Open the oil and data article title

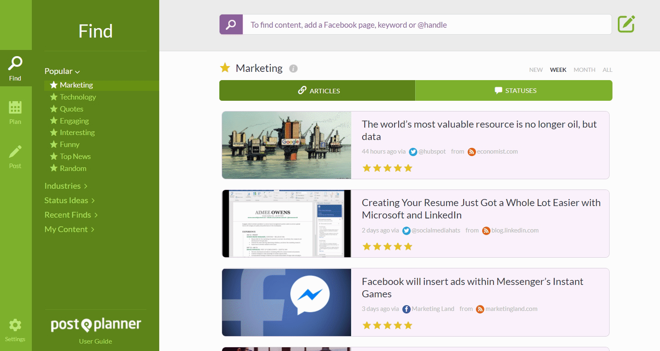pyautogui.click(x=479, y=130)
